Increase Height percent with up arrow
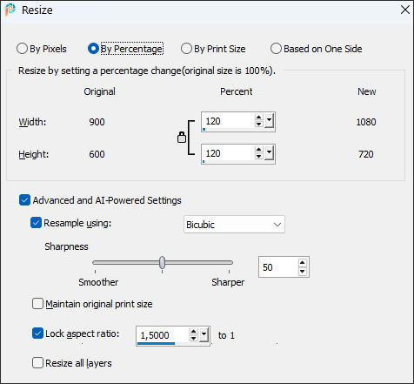 [x=258, y=150]
